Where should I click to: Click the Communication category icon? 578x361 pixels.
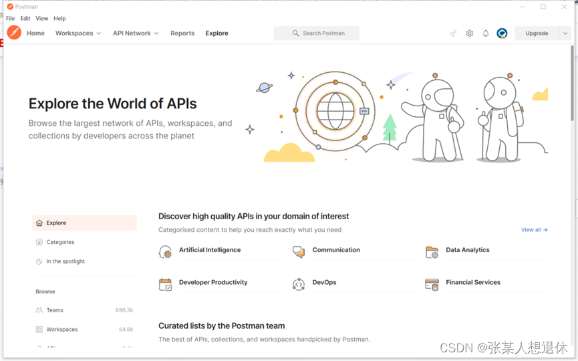299,252
